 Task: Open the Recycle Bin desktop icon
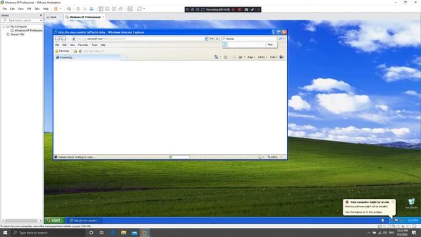tap(411, 203)
